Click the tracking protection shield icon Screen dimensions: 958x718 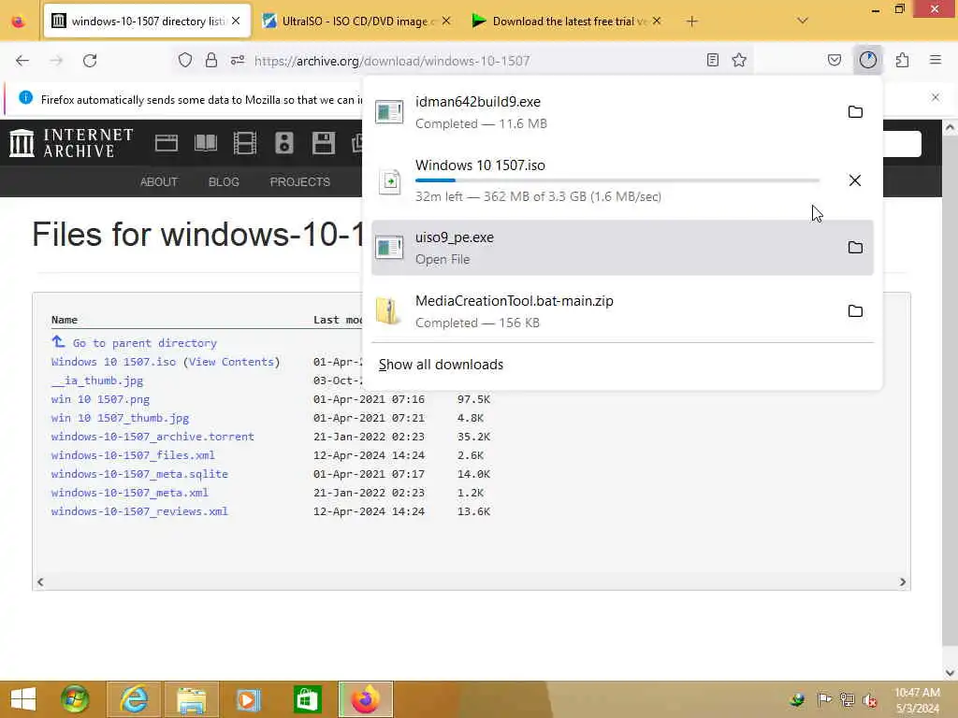coord(185,60)
